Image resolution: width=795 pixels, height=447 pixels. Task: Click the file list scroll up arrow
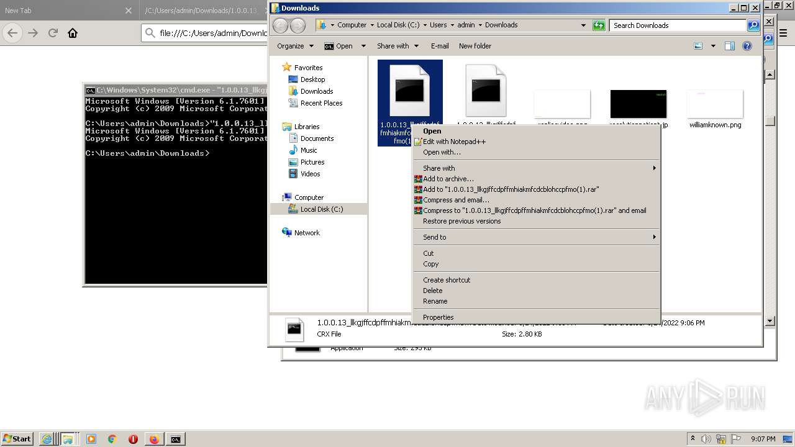click(x=770, y=74)
